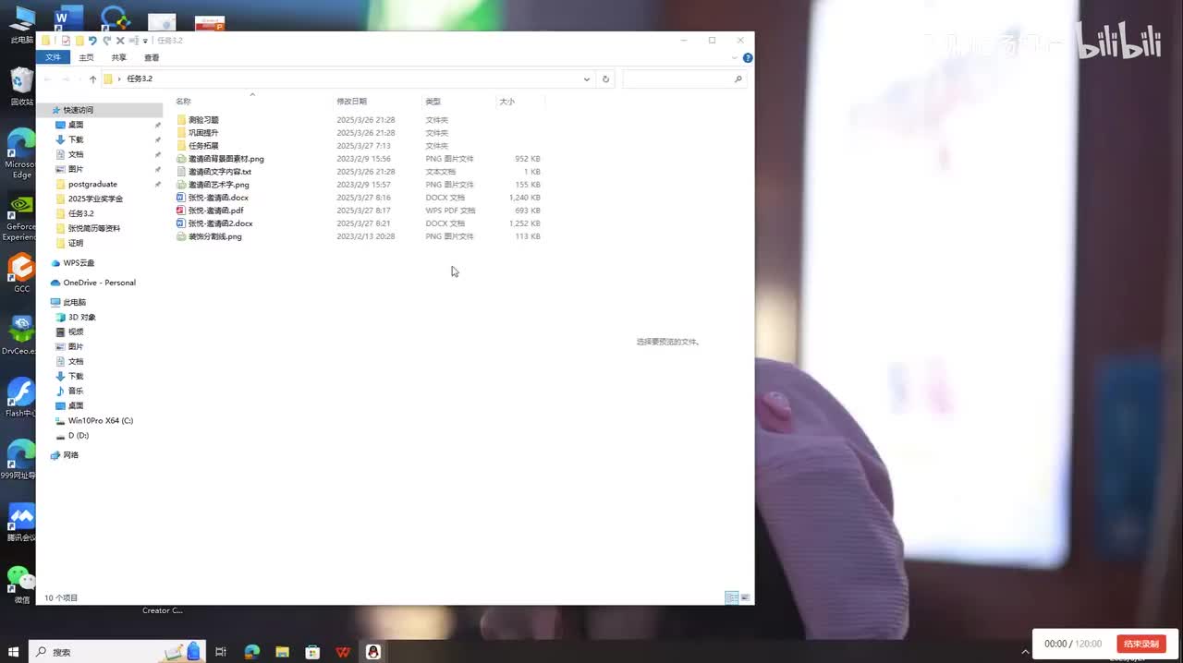The width and height of the screenshot is (1183, 663).
Task: Open QQ penguin icon on taskbar
Action: 373,652
